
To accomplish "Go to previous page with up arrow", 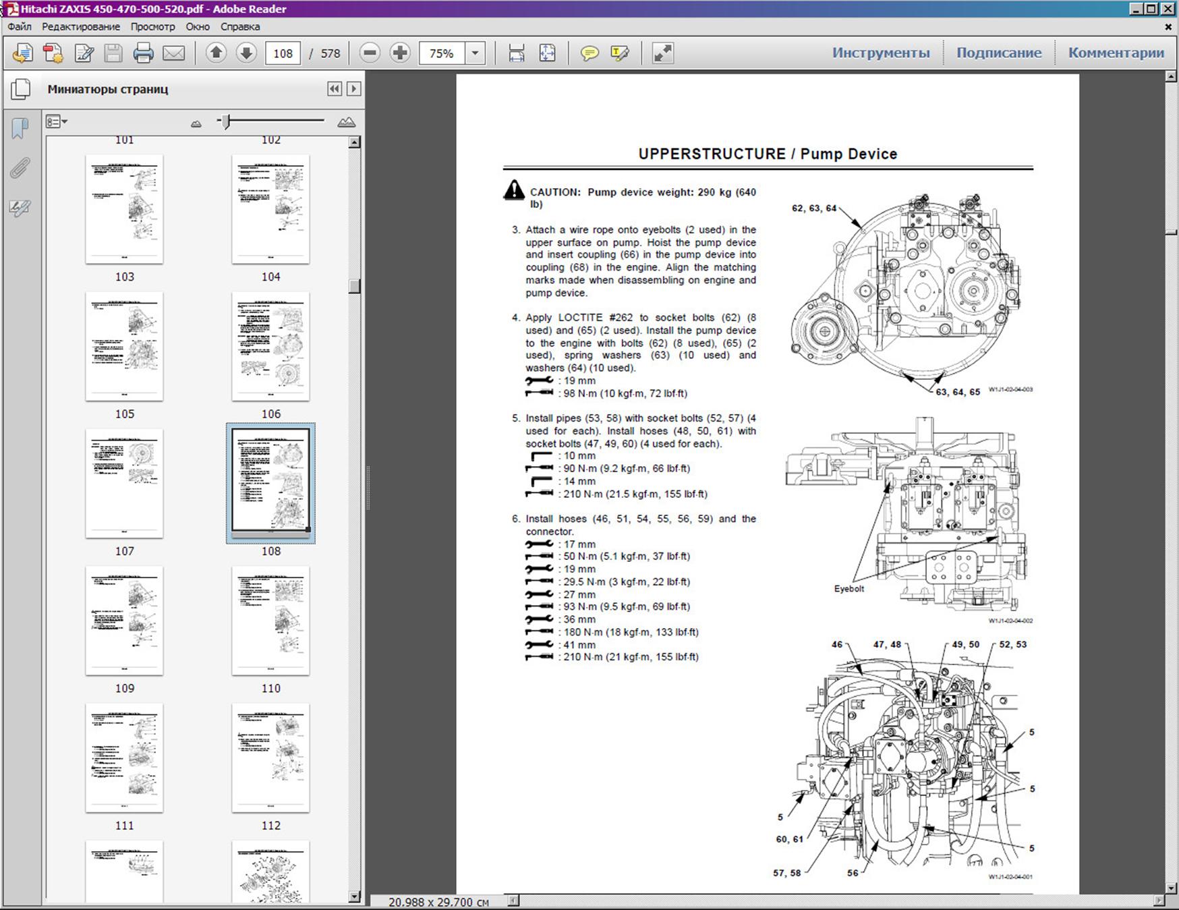I will pos(216,53).
